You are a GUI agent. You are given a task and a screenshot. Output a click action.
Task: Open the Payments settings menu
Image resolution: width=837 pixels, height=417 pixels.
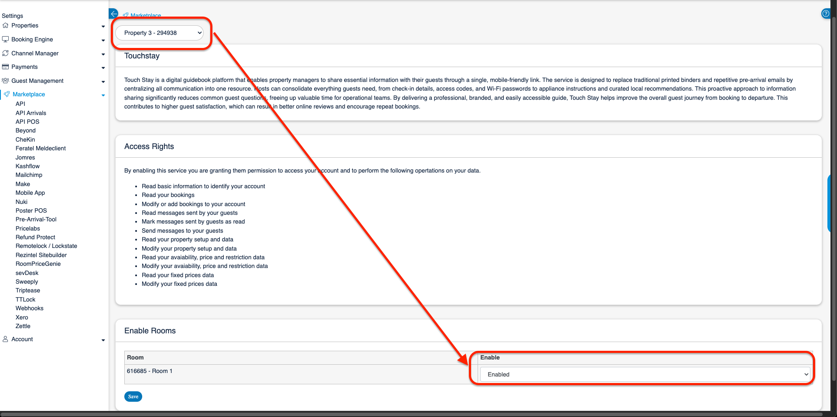[x=24, y=67]
